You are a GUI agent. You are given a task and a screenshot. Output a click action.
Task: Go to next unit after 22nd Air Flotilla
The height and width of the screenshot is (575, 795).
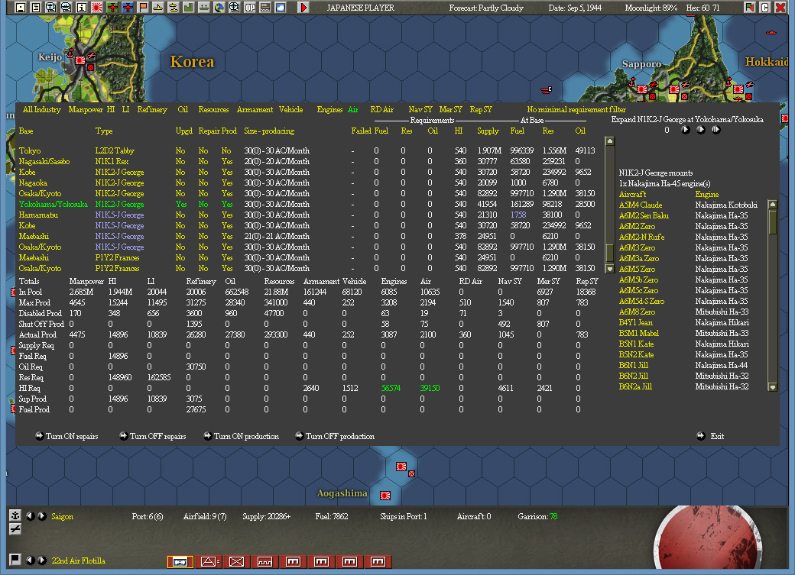point(42,560)
